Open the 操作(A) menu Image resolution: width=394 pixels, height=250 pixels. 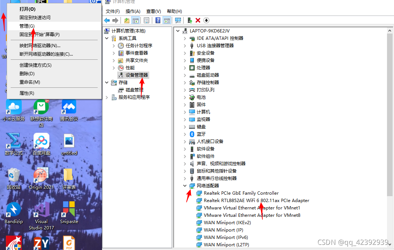(133, 11)
